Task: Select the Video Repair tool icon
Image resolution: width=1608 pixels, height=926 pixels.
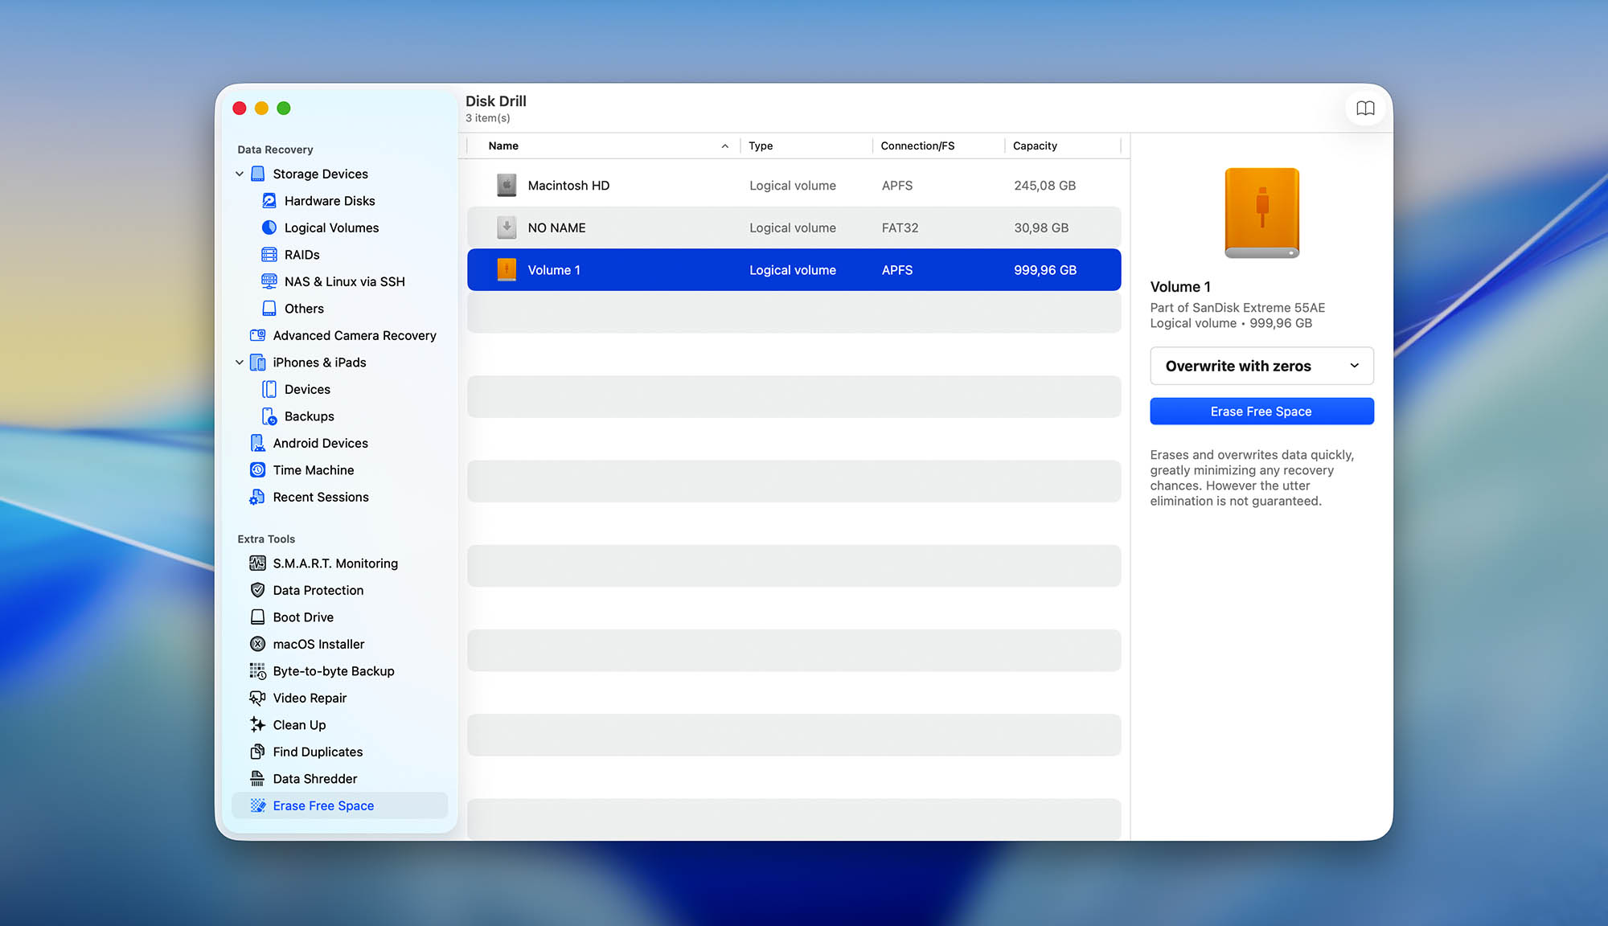Action: [x=257, y=698]
